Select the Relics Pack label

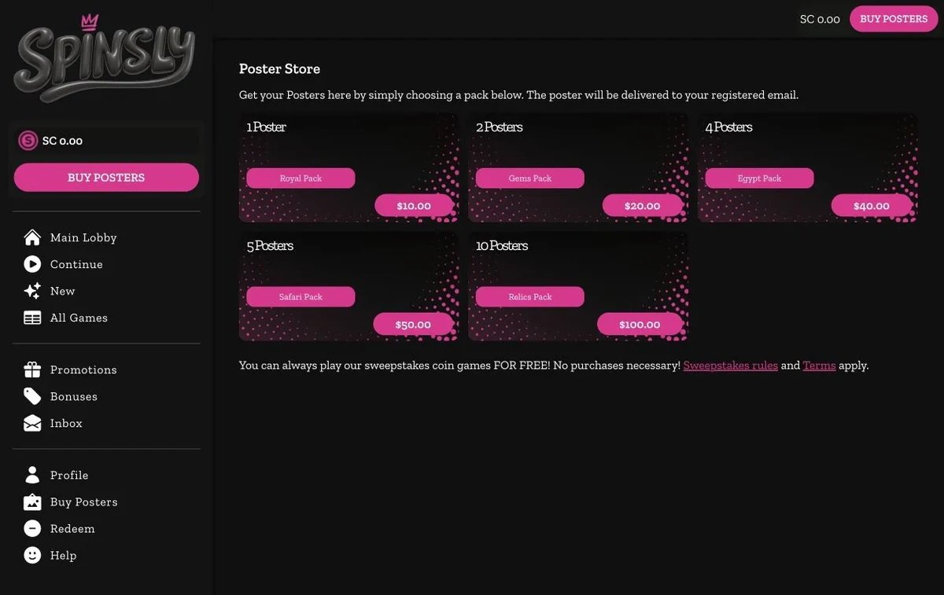pos(530,297)
